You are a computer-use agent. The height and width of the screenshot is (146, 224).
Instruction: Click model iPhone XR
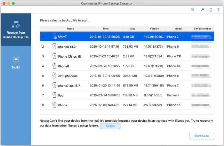pos(173,56)
